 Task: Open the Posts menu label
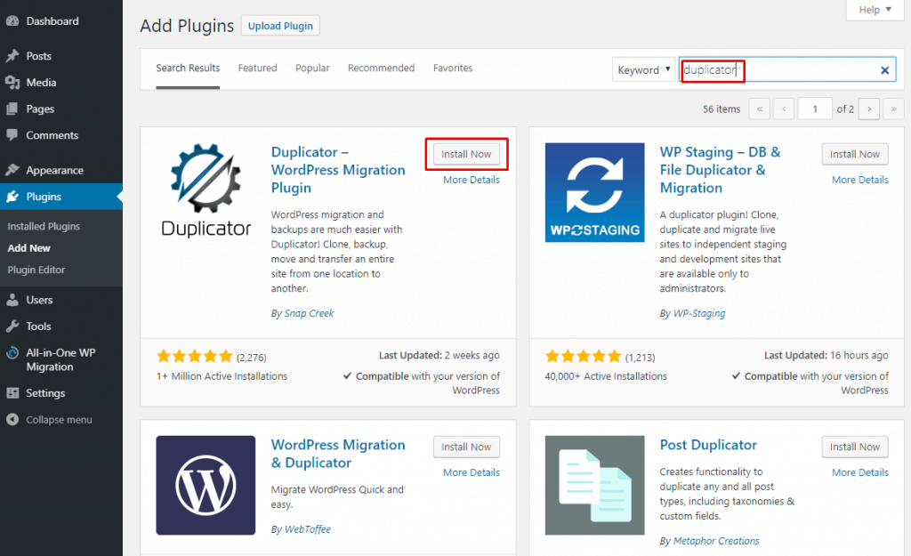tap(39, 56)
